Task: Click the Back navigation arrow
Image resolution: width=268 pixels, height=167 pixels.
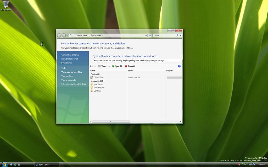Action: pyautogui.click(x=59, y=35)
